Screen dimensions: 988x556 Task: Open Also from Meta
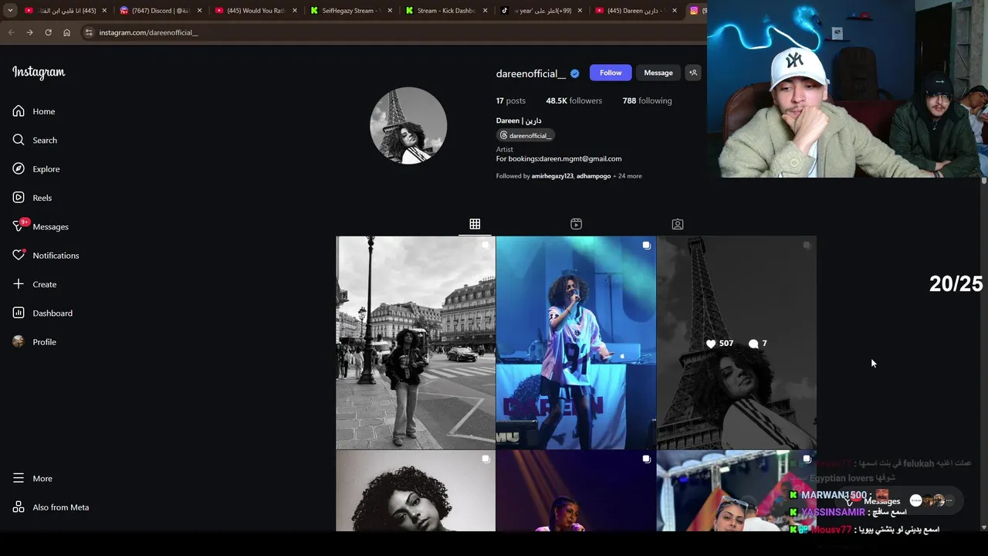tap(51, 507)
